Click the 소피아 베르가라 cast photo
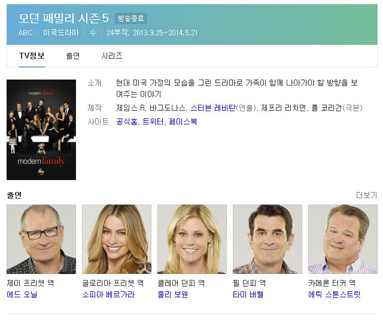Viewport: 383px width, 320px height. 117,239
